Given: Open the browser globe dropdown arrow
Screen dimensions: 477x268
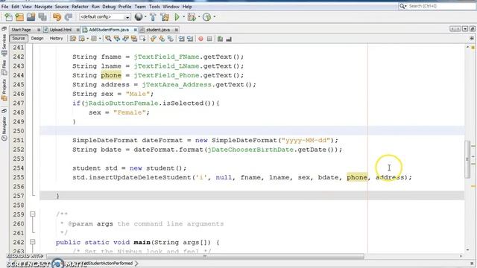Looking at the screenshot, I should [145, 17].
